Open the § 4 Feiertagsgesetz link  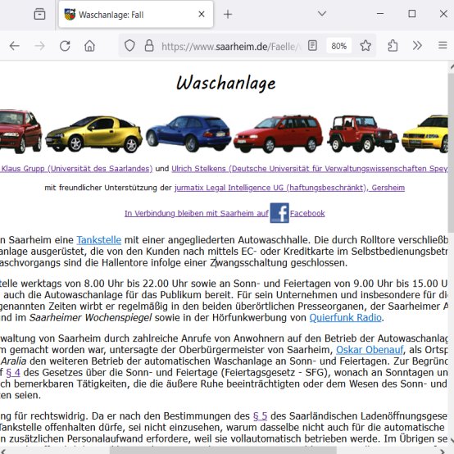(13, 372)
